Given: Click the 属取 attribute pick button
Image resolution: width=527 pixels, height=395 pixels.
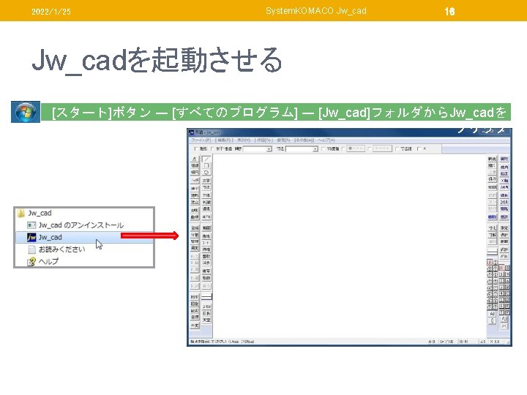Looking at the screenshot, I should tap(504, 159).
